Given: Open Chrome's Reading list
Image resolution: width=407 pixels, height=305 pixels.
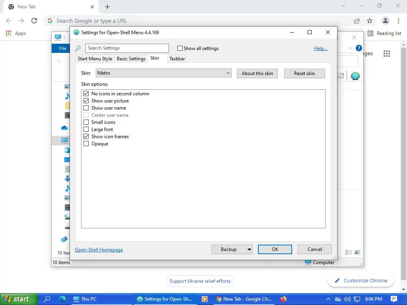Looking at the screenshot, I should pos(384,33).
